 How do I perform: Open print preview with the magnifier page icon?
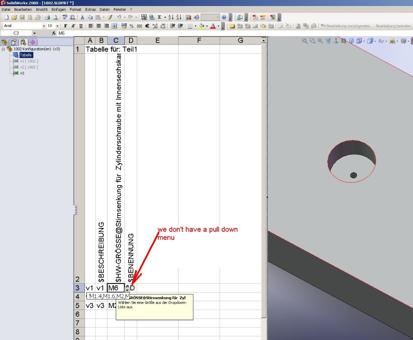55,17
